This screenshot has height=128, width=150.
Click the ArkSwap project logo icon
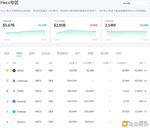point(14,112)
